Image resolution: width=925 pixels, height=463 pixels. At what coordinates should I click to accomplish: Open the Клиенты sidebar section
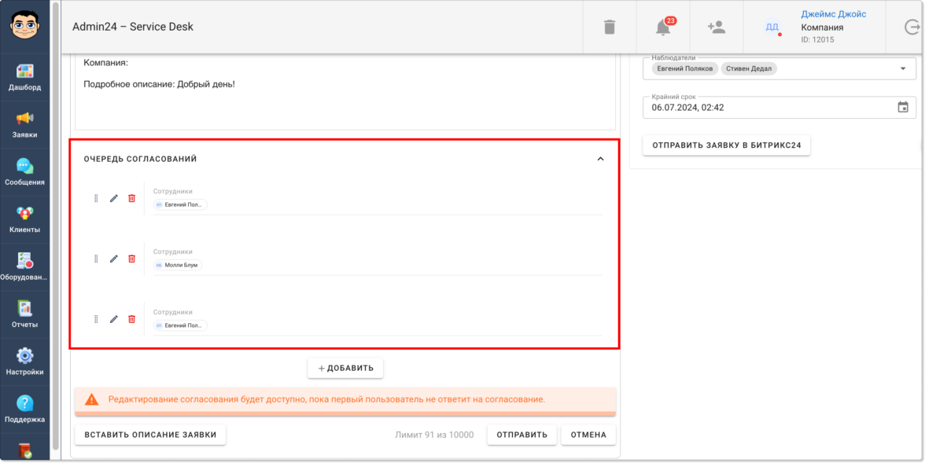(x=25, y=220)
